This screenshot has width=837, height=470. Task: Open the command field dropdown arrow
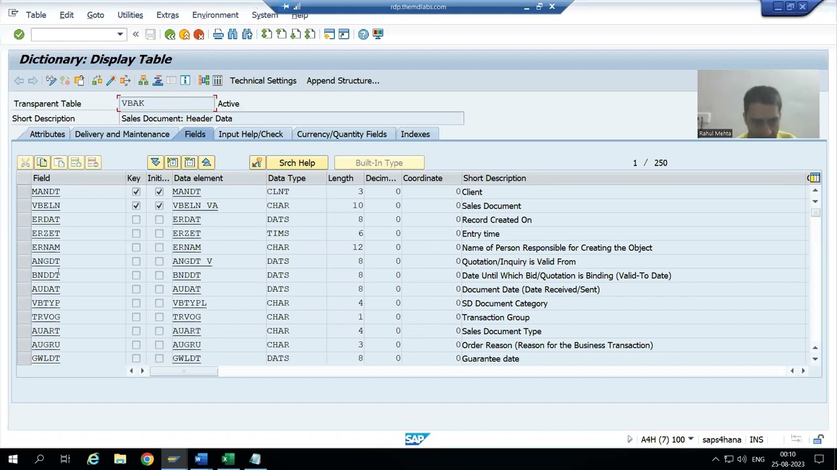(120, 34)
